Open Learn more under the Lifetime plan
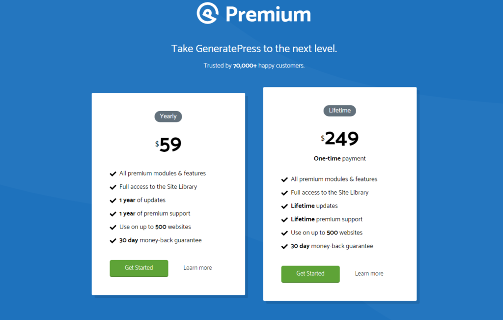The image size is (503, 320). click(x=369, y=273)
